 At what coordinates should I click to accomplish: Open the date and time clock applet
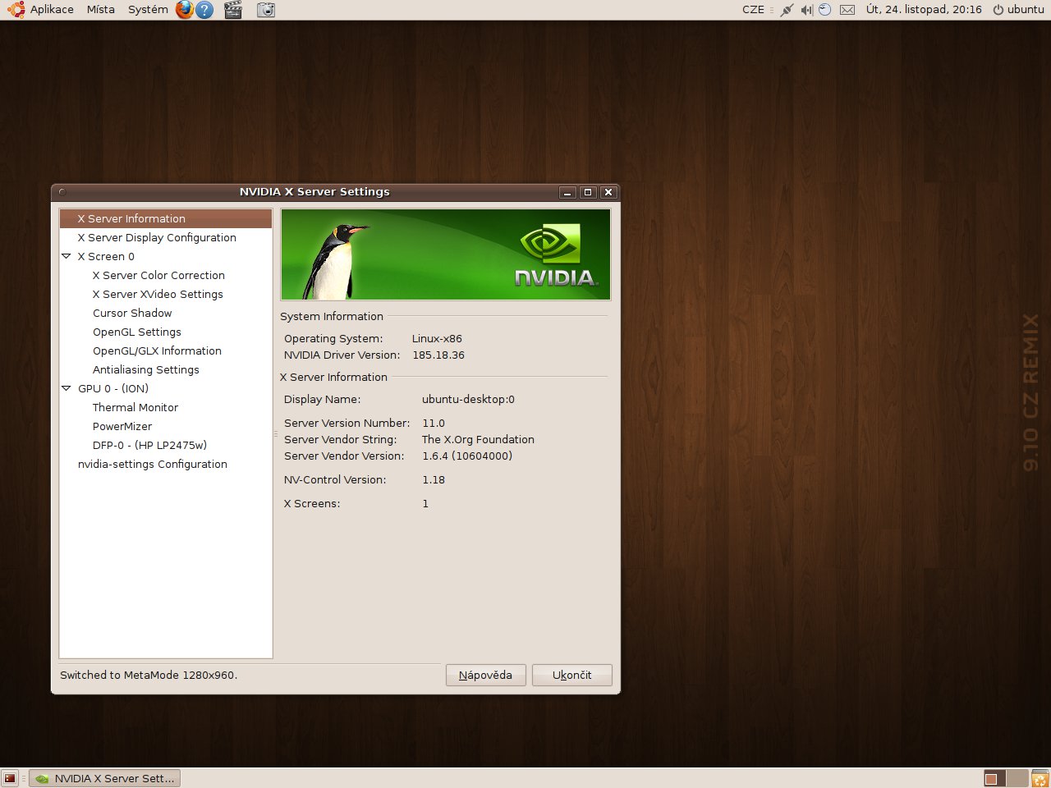point(924,10)
